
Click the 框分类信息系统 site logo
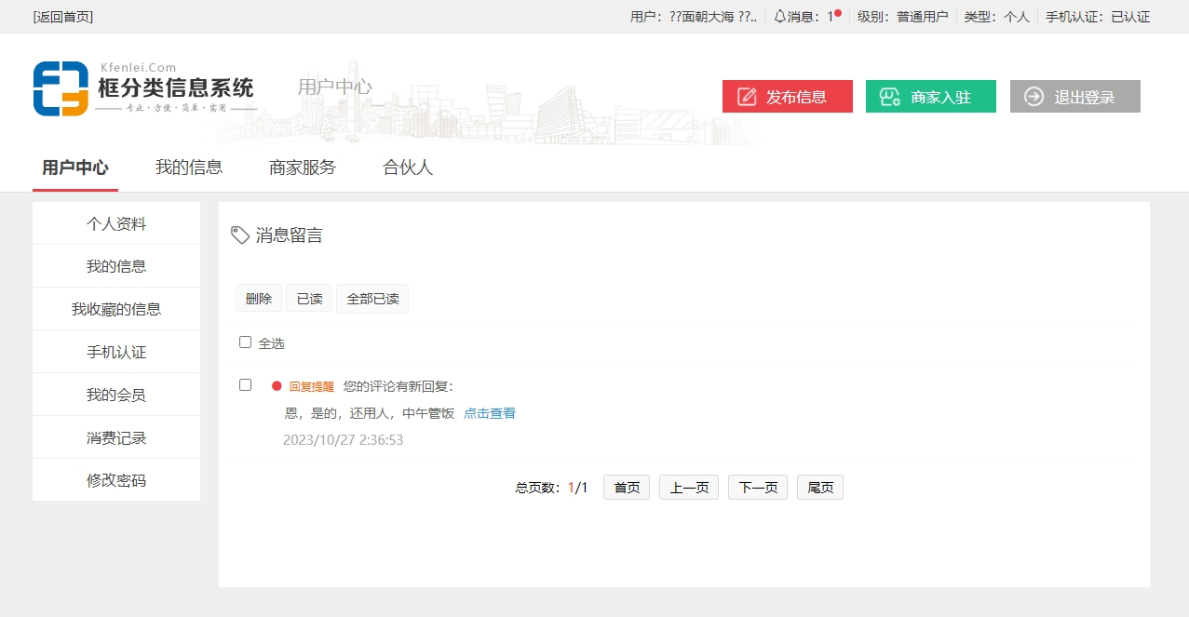(x=144, y=88)
